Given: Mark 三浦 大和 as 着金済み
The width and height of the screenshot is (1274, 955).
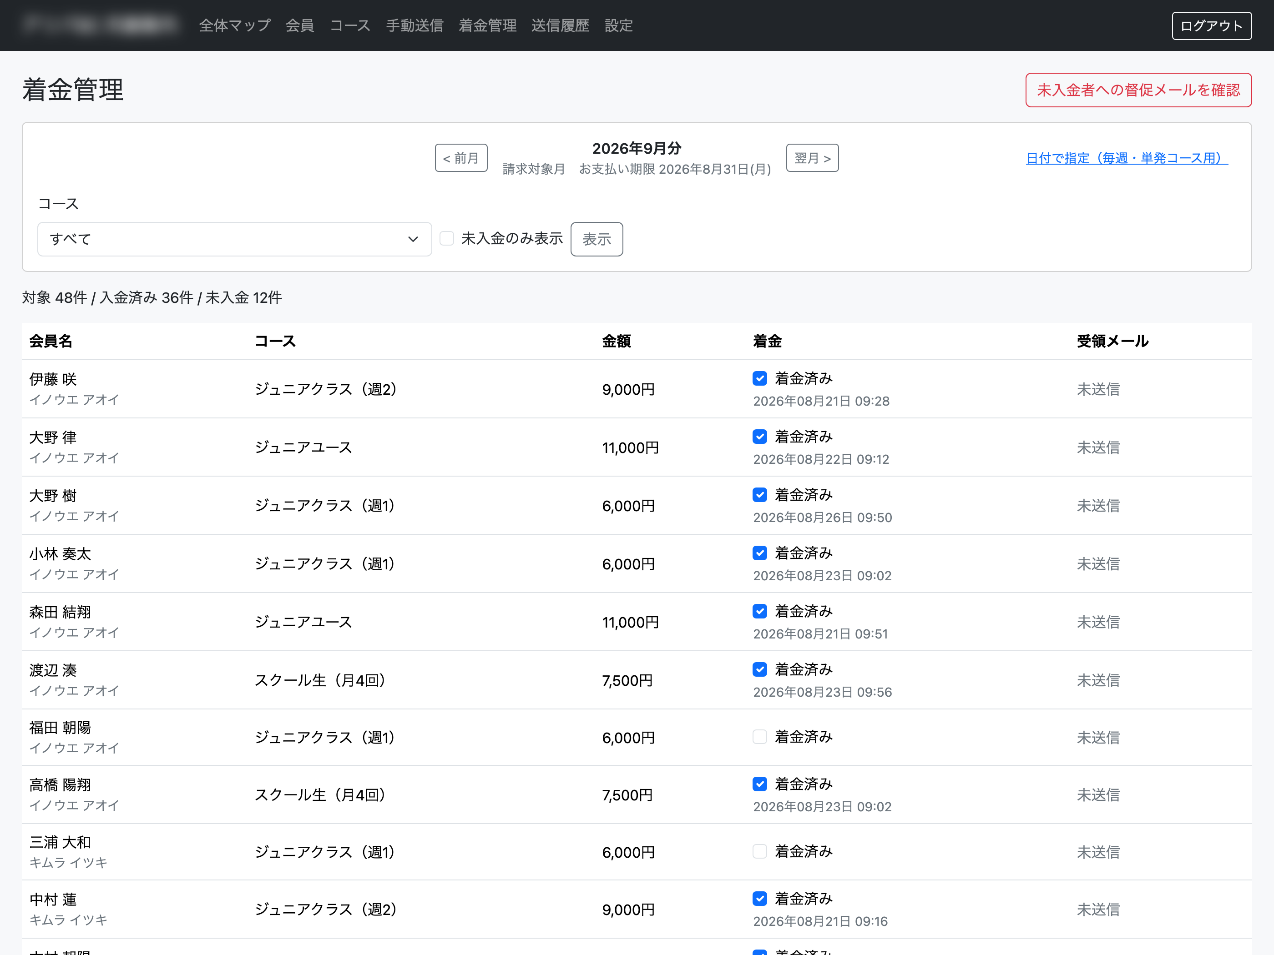Looking at the screenshot, I should coord(760,851).
